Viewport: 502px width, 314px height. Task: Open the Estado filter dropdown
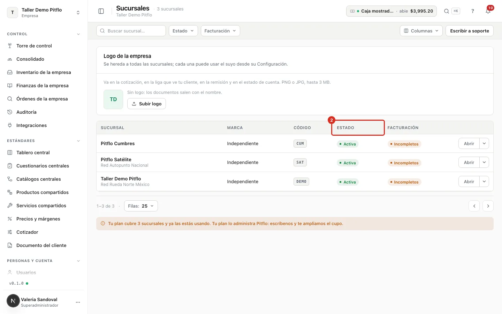click(x=183, y=31)
